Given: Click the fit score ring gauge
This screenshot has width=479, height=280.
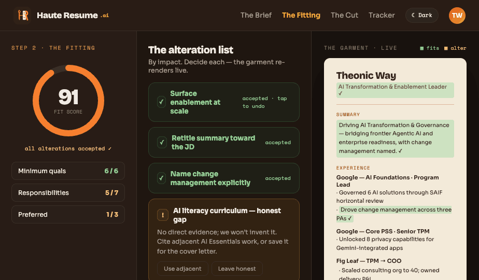Looking at the screenshot, I should point(68,101).
